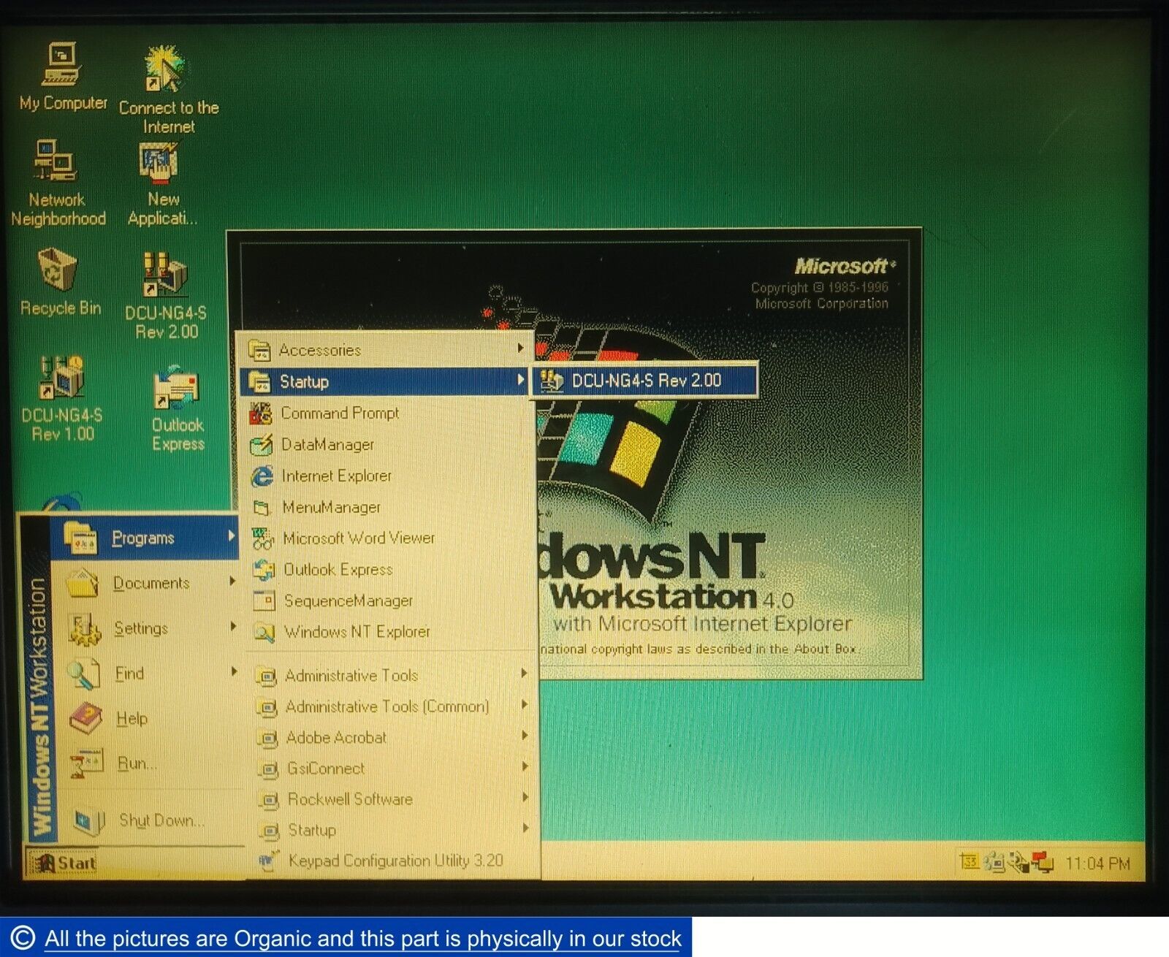Click the Command Prompt icon in Programs

click(261, 413)
